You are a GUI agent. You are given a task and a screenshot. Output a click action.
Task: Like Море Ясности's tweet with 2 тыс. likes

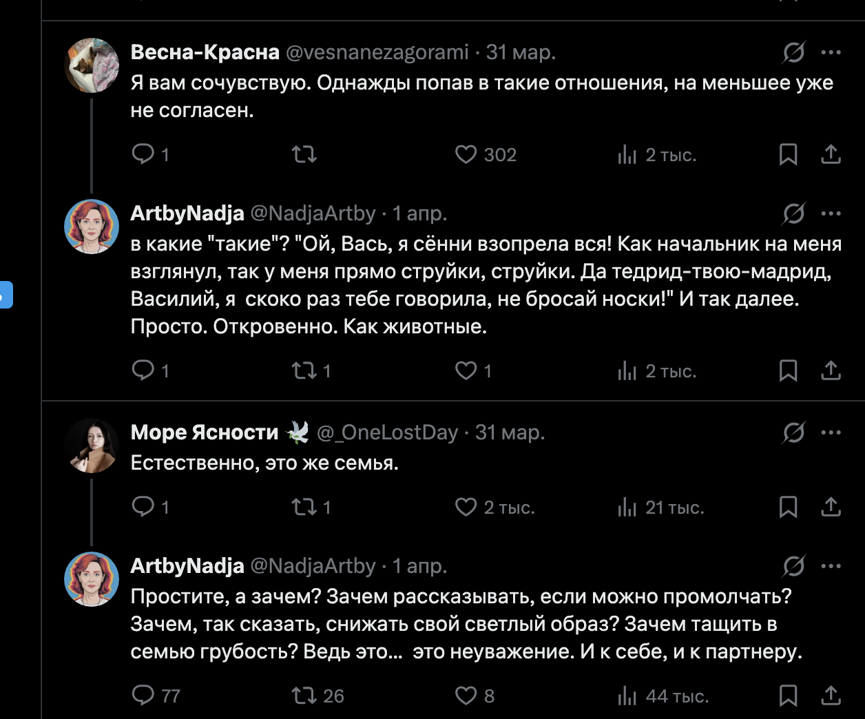466,508
